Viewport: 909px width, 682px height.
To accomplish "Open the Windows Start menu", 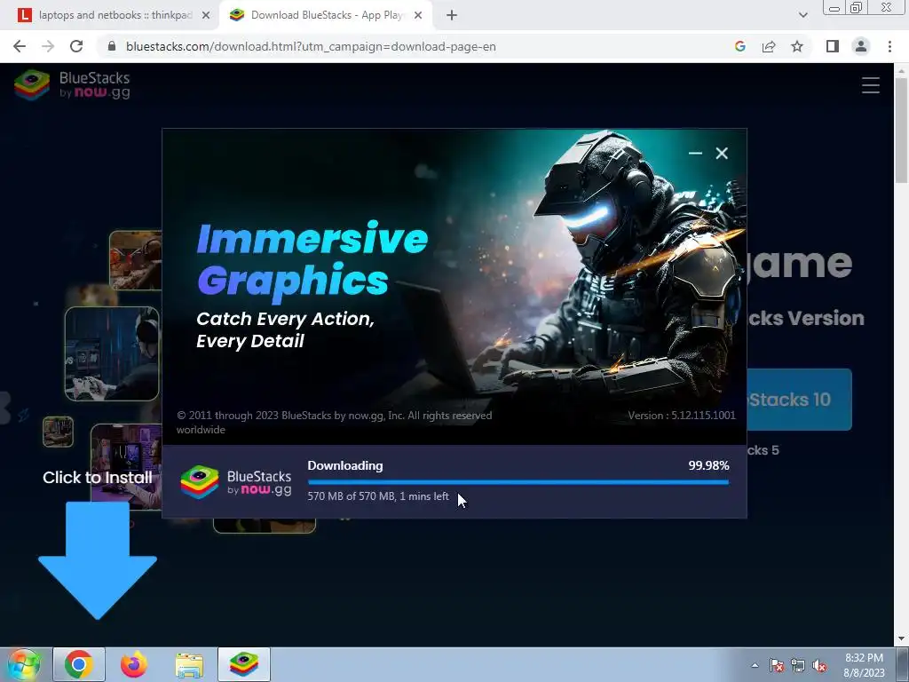I will point(24,664).
